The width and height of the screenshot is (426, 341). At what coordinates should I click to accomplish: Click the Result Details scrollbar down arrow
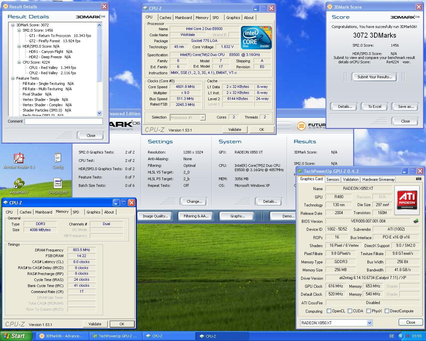[99, 113]
